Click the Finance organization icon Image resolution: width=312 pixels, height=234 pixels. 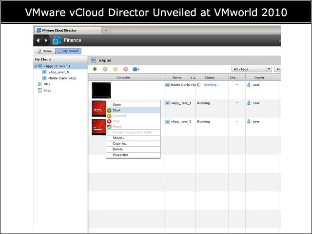[57, 40]
